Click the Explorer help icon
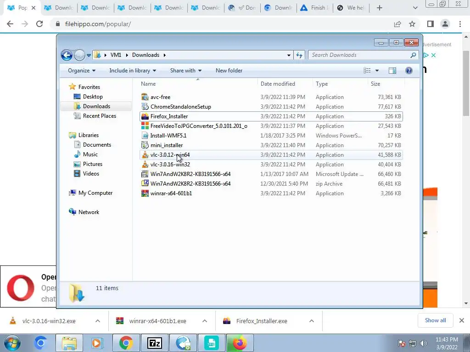Screen dimensions: 470x352 pyautogui.click(x=409, y=71)
